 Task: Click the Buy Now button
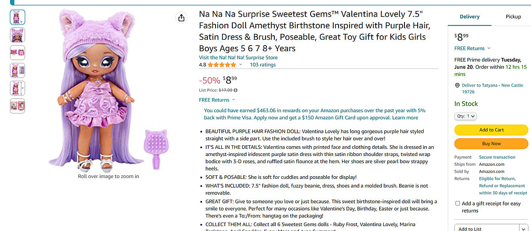(491, 144)
